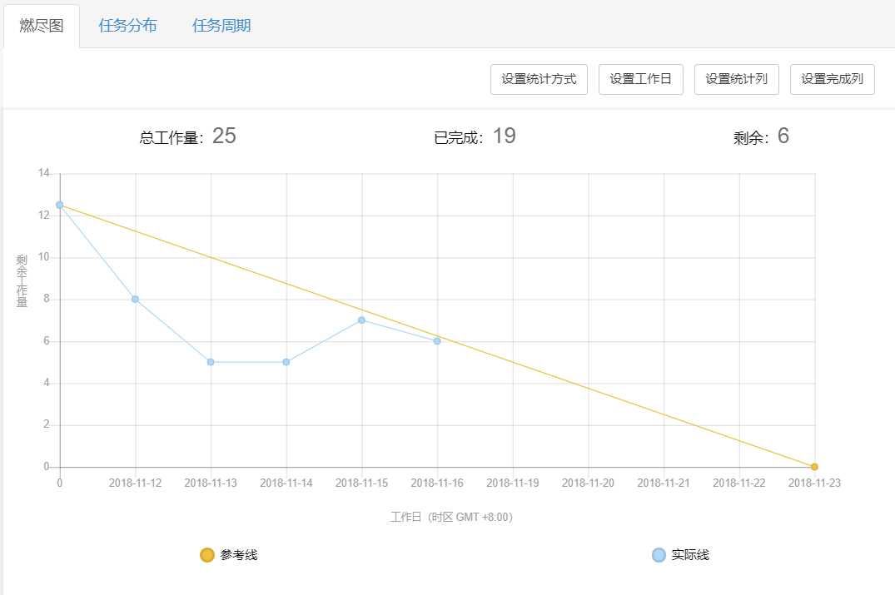Click the 设置工作日 button

coord(640,79)
